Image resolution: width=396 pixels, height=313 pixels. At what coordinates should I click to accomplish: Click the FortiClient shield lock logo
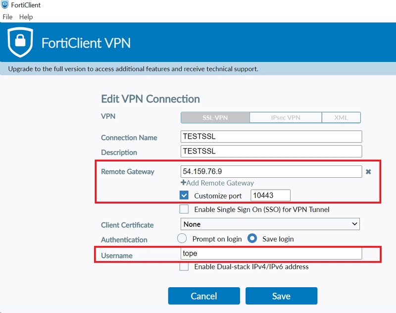pyautogui.click(x=20, y=42)
